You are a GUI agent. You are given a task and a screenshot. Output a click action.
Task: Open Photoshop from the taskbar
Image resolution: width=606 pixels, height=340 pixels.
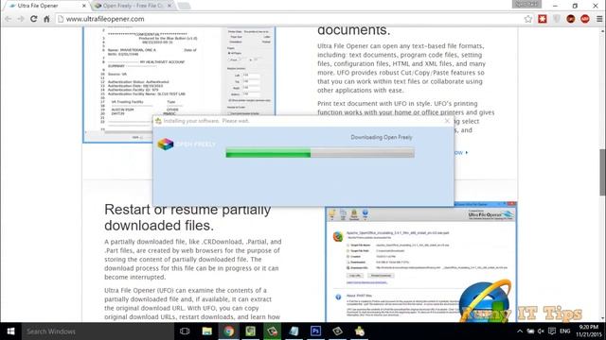315,331
